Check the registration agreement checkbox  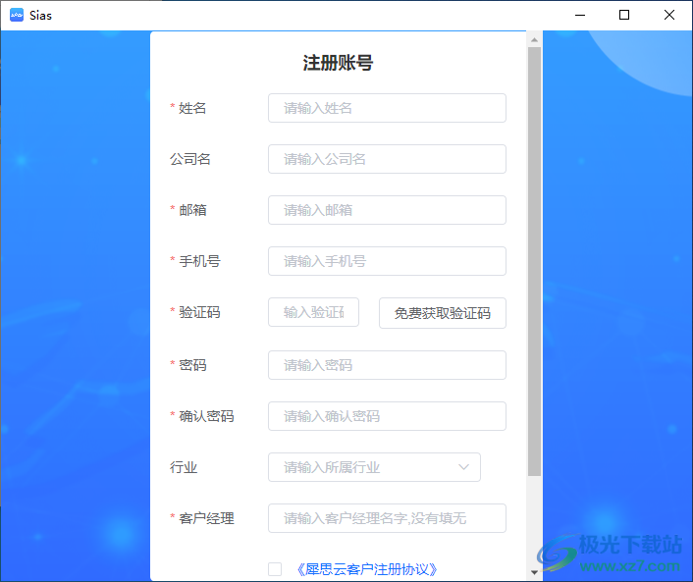coord(275,569)
